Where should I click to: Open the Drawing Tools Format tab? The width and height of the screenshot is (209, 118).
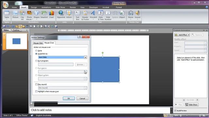119,7
